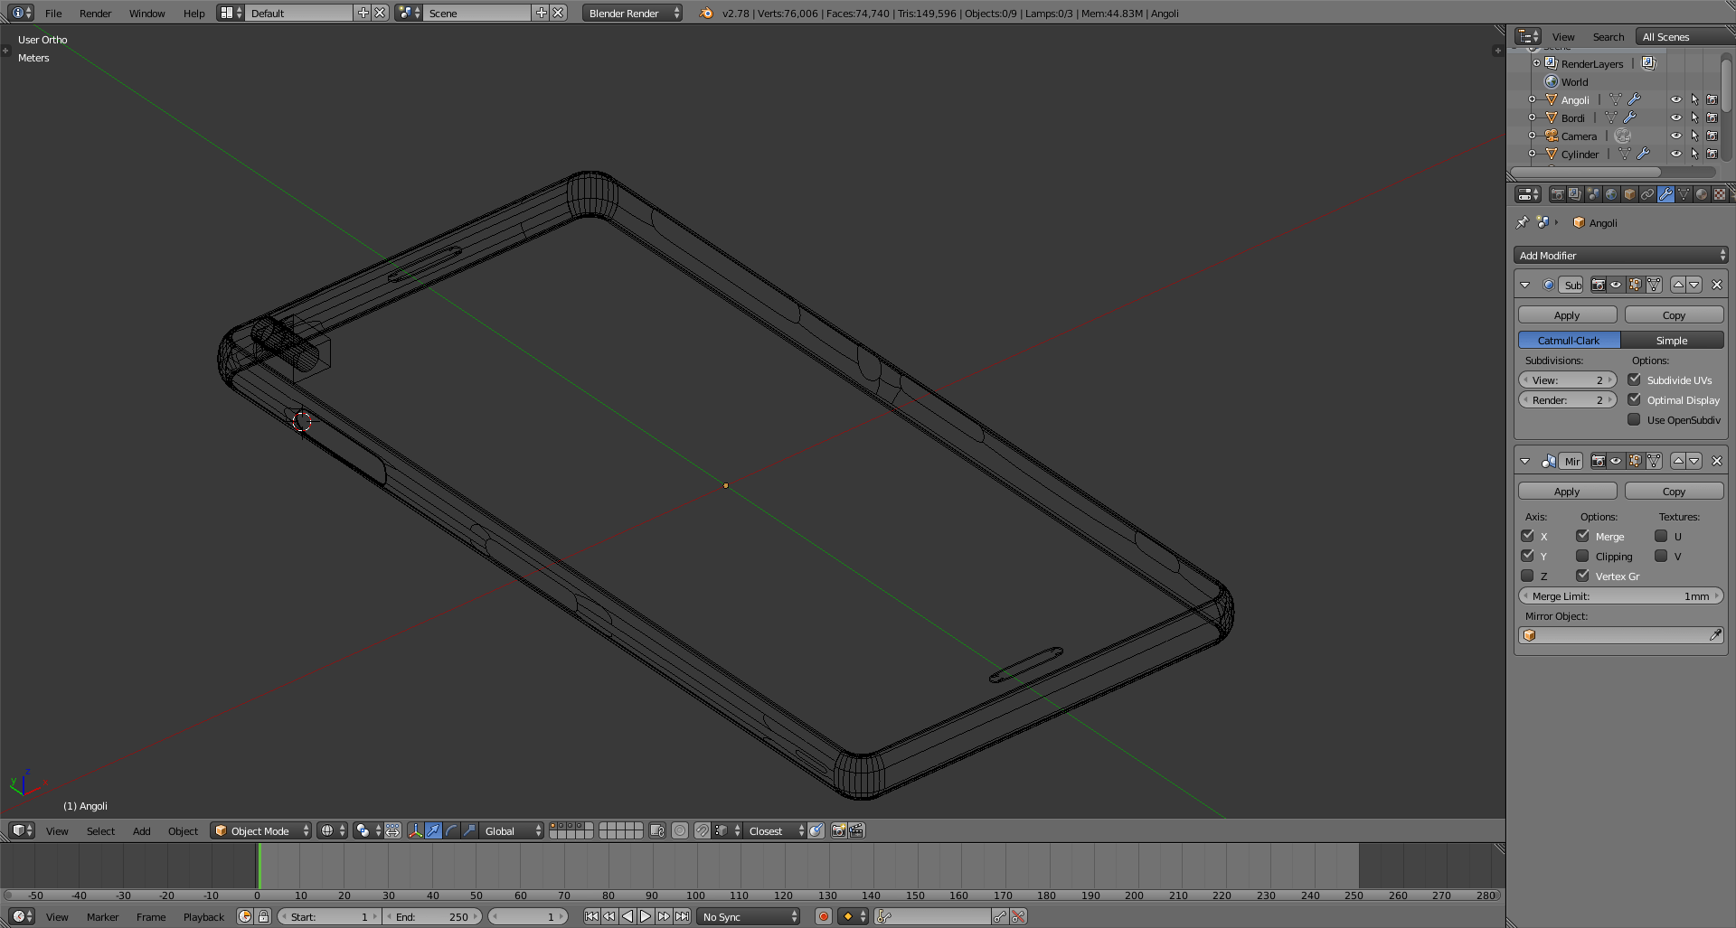This screenshot has width=1736, height=928.
Task: Remove the Mir modifier with X
Action: [x=1717, y=461]
